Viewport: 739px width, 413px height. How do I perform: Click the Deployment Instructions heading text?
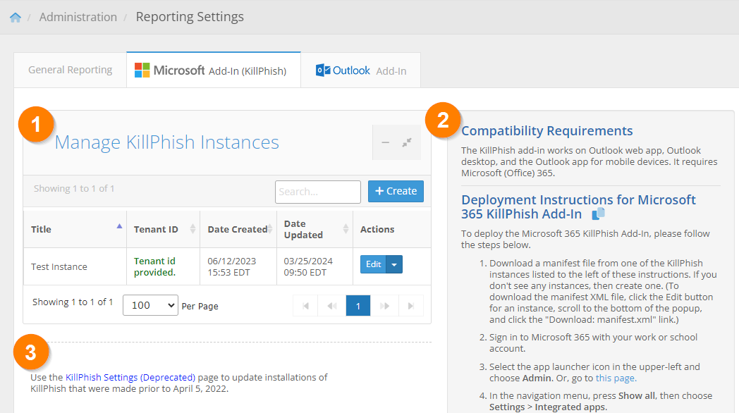click(578, 207)
